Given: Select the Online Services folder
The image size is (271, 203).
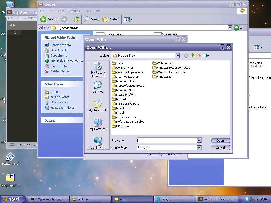Looking at the screenshot, I should [x=124, y=117].
